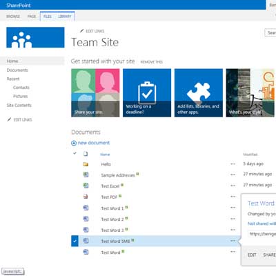The height and width of the screenshot is (276, 276).
Task: Click the document URL field in callout
Action: 262,234
